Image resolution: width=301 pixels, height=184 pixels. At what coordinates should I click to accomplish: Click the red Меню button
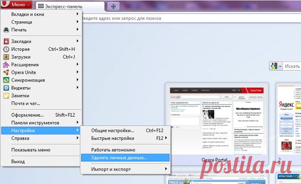pyautogui.click(x=16, y=5)
